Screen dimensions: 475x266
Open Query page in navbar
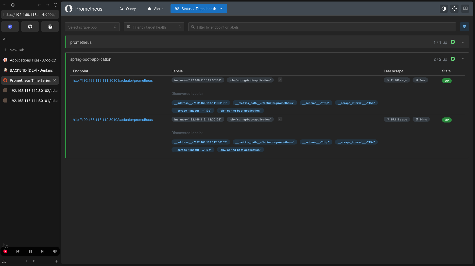click(128, 9)
